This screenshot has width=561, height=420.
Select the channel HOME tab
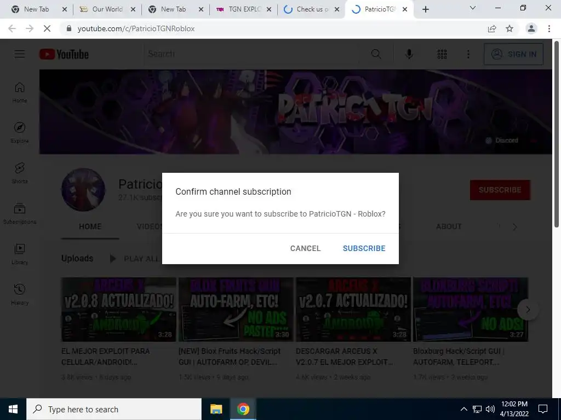pos(90,226)
